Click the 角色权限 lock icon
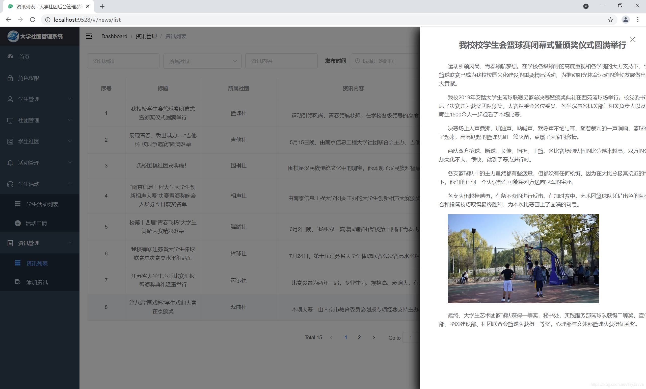The image size is (646, 389). [x=10, y=78]
